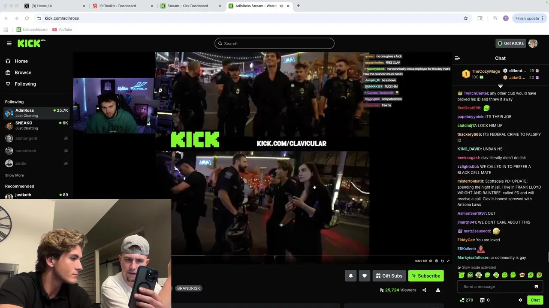Open chat settings gear icon
The width and height of the screenshot is (549, 308).
[520, 300]
